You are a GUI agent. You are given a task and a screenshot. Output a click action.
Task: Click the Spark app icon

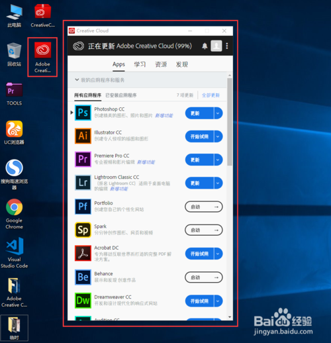pyautogui.click(x=83, y=230)
